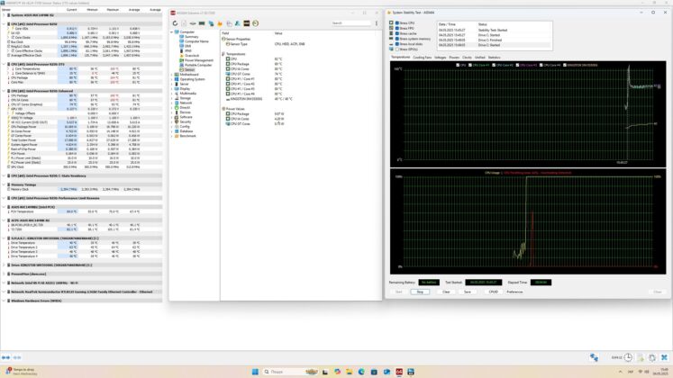Click the green clock sensor icon in AIDA64 toolbar

pos(255,23)
